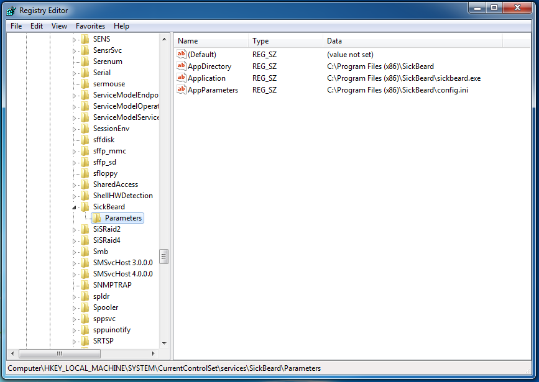Select the SMSvcHost 4.0.0.0 key label
539x382 pixels.
point(122,274)
